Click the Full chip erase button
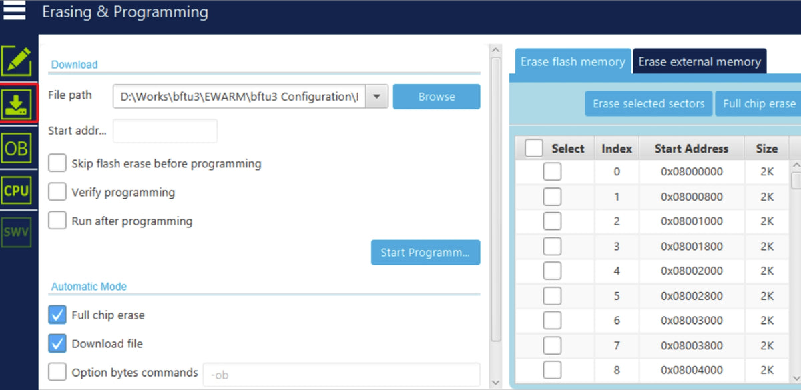This screenshot has height=390, width=801. (x=759, y=104)
